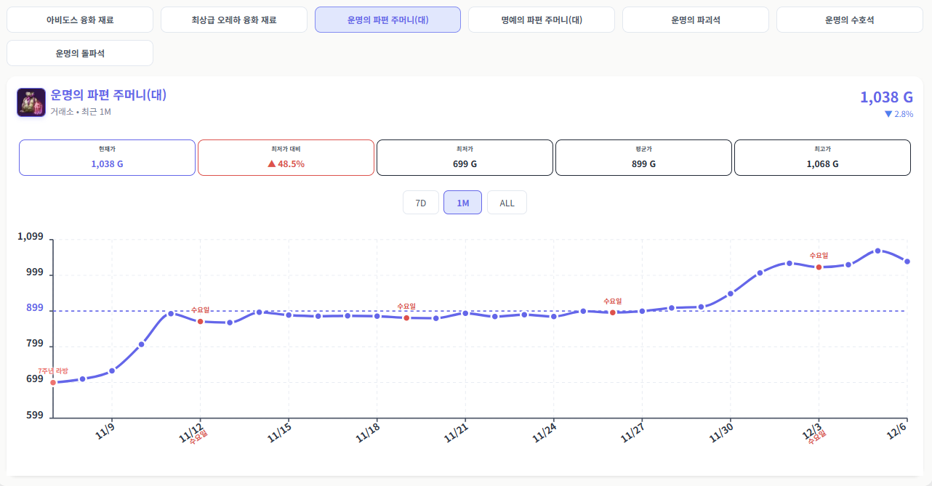Open the 운명의 수호석 tab

click(x=849, y=20)
